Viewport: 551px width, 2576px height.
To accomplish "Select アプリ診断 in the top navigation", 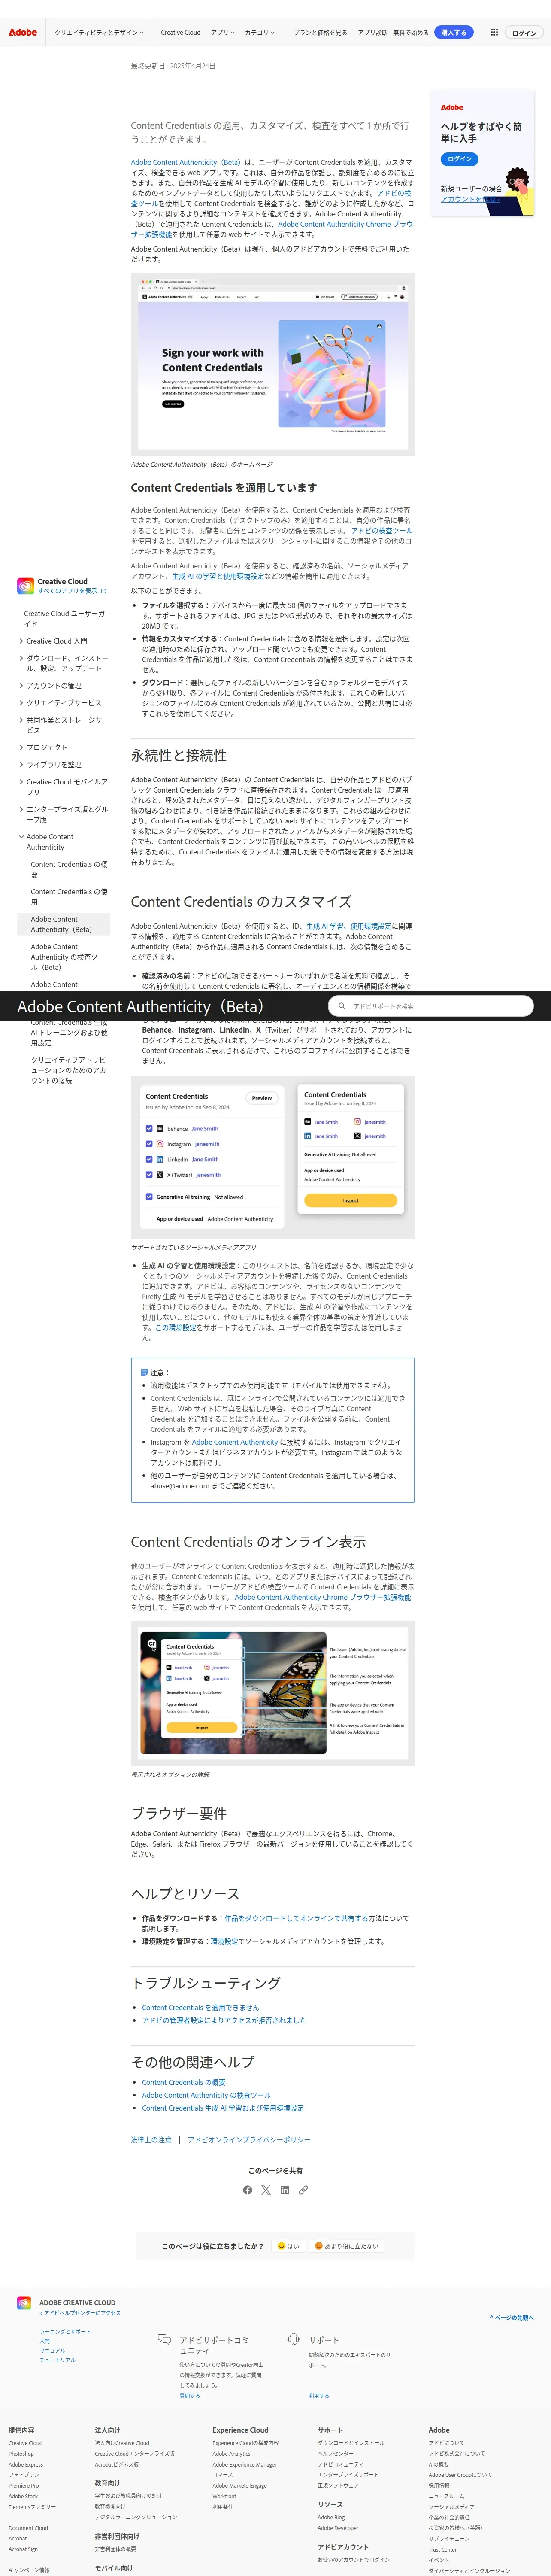I will coord(373,32).
